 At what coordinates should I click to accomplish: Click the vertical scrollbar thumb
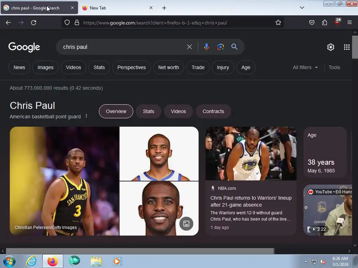pos(355,47)
